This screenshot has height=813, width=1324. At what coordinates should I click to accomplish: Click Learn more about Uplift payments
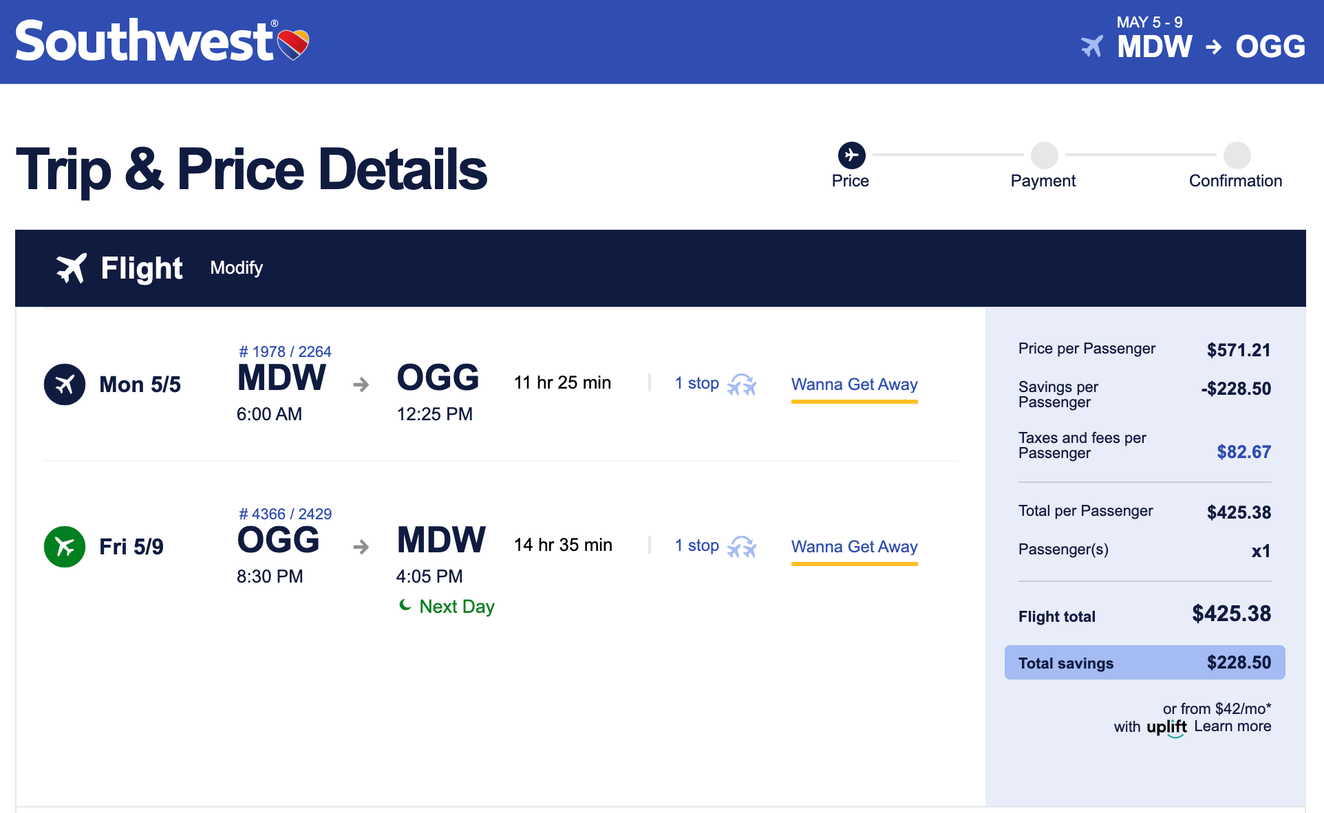point(1232,726)
